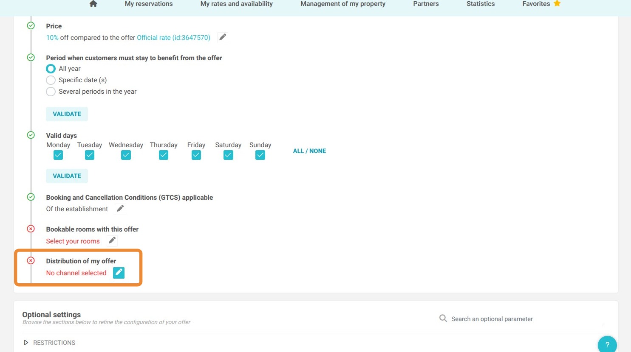Uncheck the Sunday checkbox
631x352 pixels.
[x=260, y=155]
